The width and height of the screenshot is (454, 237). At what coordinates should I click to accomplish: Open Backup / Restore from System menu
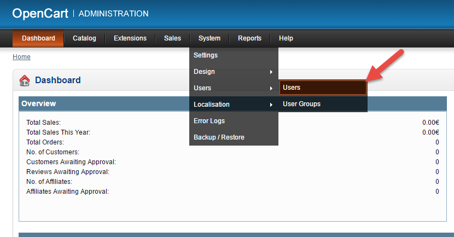click(x=234, y=137)
